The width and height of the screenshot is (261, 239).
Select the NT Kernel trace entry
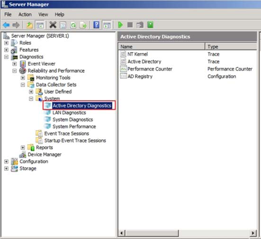click(x=137, y=54)
